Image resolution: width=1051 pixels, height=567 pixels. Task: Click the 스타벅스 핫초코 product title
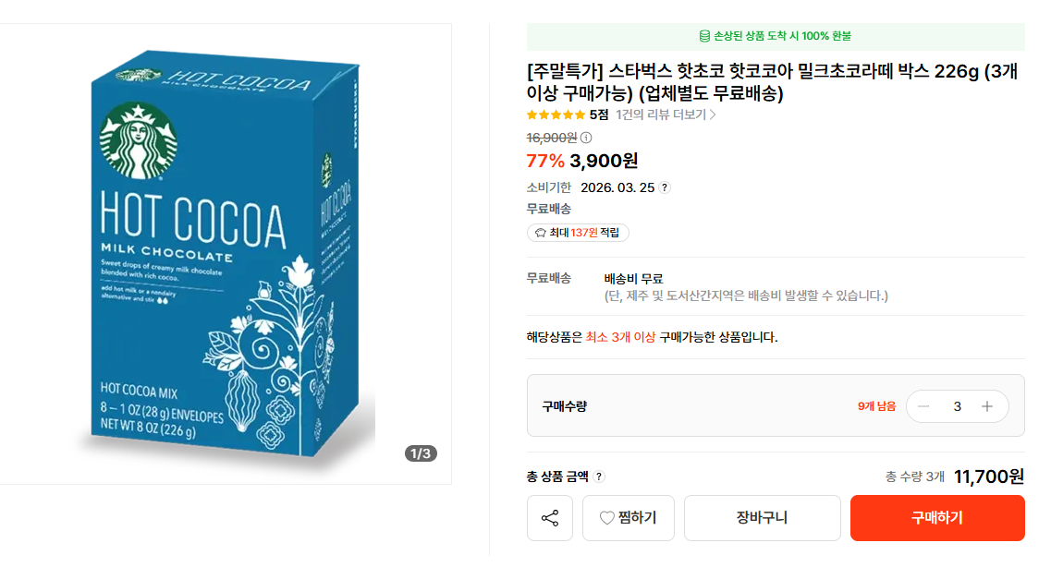771,82
